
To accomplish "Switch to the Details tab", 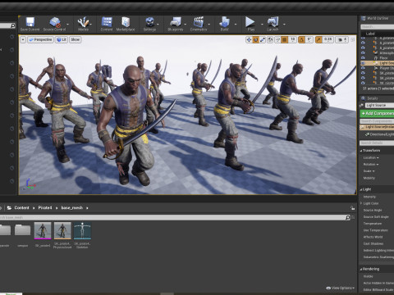I will pos(369,98).
